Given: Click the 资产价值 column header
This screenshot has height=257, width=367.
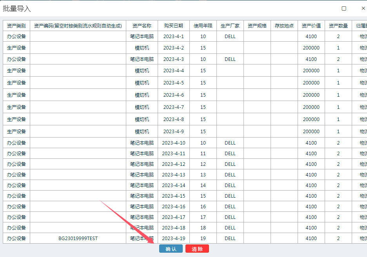Looking at the screenshot, I should [311, 26].
